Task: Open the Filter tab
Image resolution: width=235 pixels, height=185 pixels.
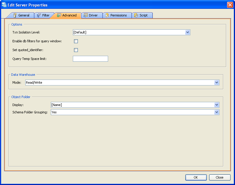Action: point(43,15)
